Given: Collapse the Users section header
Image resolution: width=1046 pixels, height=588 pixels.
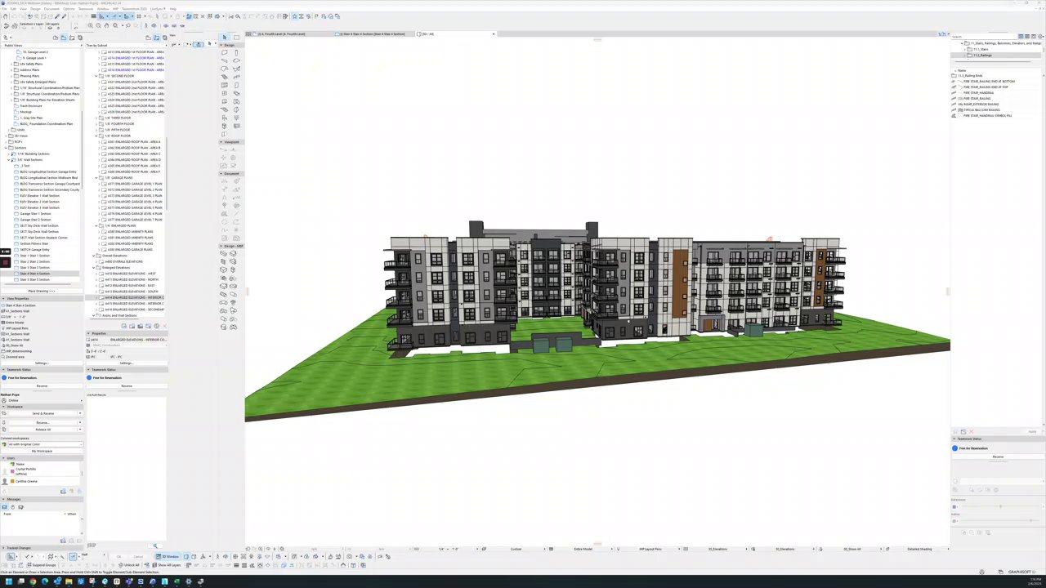Looking at the screenshot, I should 2,458.
